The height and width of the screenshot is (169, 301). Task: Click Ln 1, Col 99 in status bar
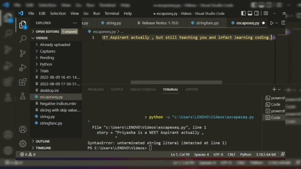(x=180, y=154)
